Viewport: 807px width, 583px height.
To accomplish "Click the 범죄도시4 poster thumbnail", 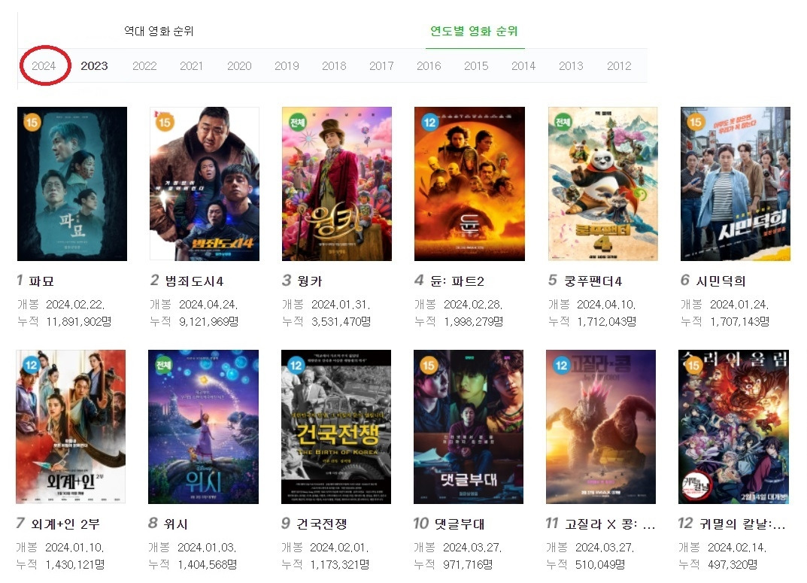I will (x=205, y=184).
